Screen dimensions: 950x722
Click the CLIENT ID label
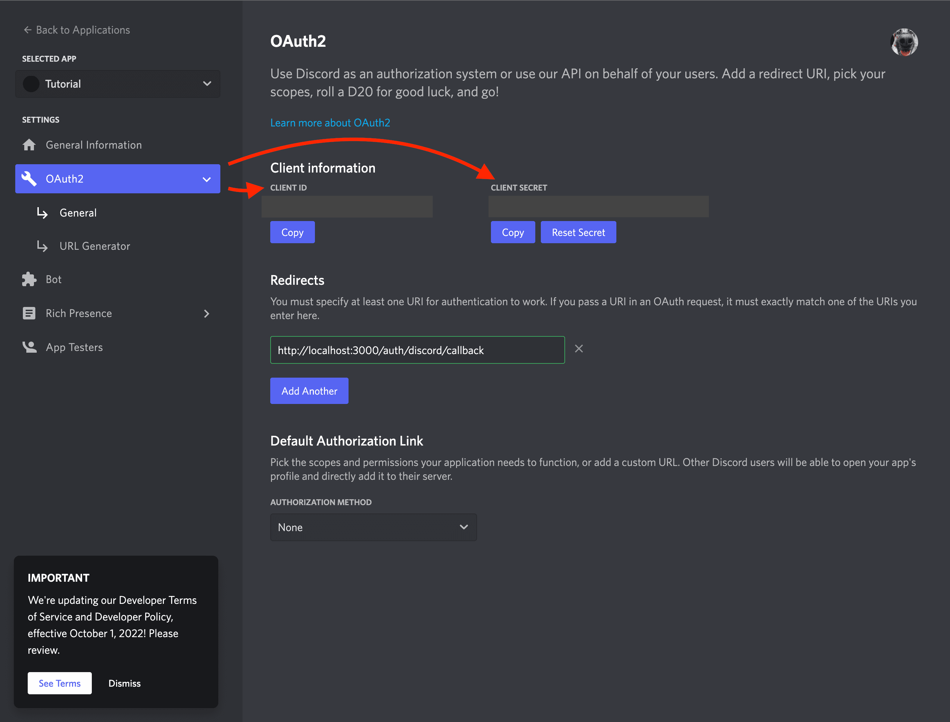[288, 188]
